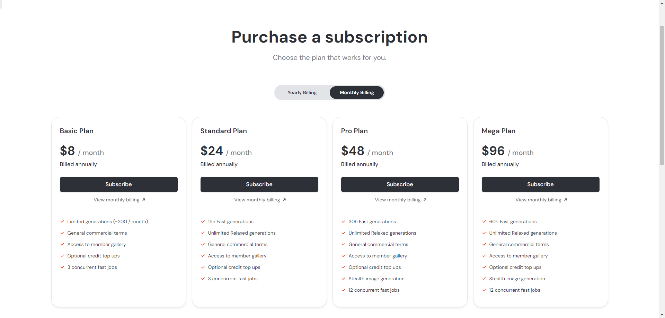This screenshot has height=318, width=665.
Task: Click arrow icon beside Mega Plan monthly billing
Action: coord(566,200)
